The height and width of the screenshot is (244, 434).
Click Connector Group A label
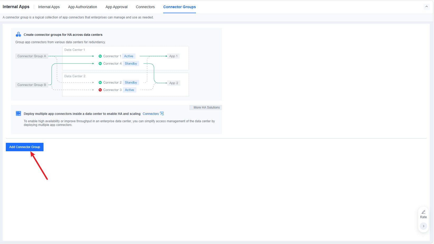tap(32, 56)
